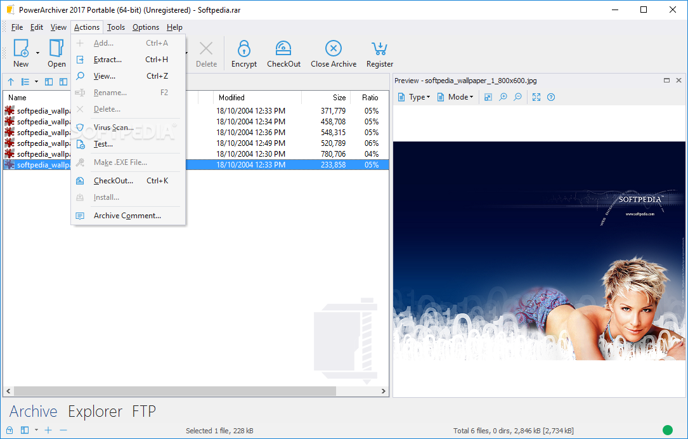Close the Preview panel

[x=678, y=81]
